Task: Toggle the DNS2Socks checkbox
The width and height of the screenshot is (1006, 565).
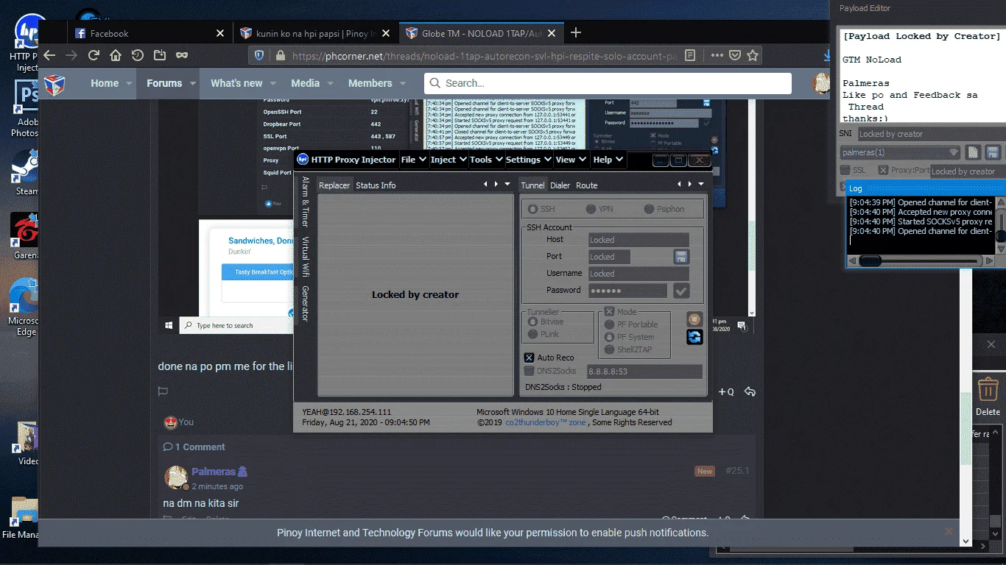Action: point(529,372)
